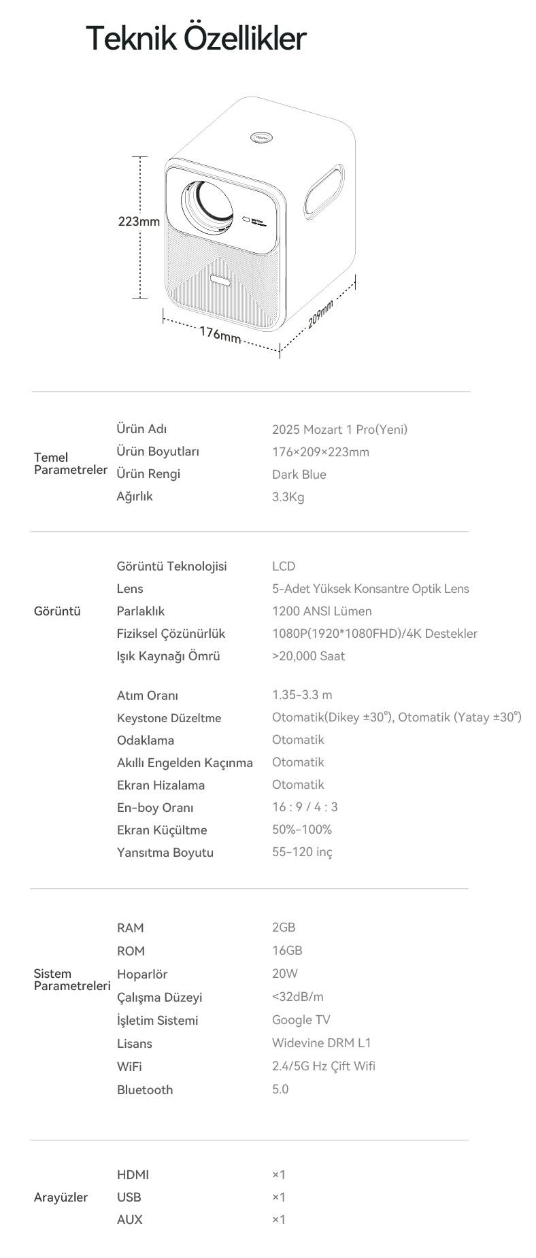Screen dimensions: 536x1258
Task: Select the 223mm height dimension label
Action: pos(139,222)
